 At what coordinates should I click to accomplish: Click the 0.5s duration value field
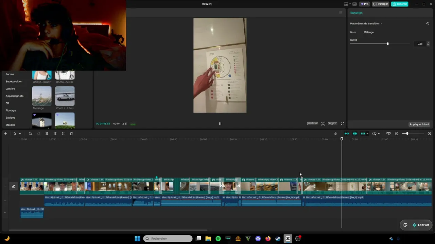click(x=420, y=44)
